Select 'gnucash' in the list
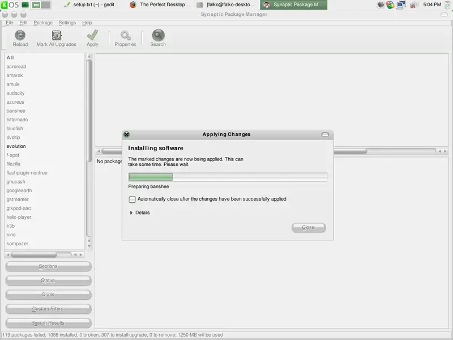 pyautogui.click(x=44, y=182)
